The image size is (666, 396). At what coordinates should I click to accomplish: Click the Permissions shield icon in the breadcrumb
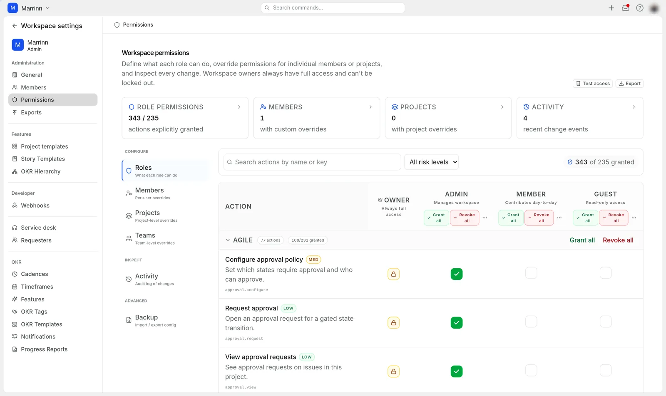coord(117,25)
